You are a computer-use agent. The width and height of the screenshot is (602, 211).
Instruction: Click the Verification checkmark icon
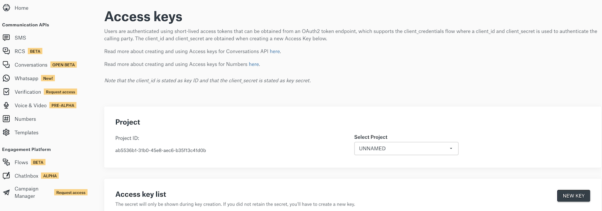(6, 91)
